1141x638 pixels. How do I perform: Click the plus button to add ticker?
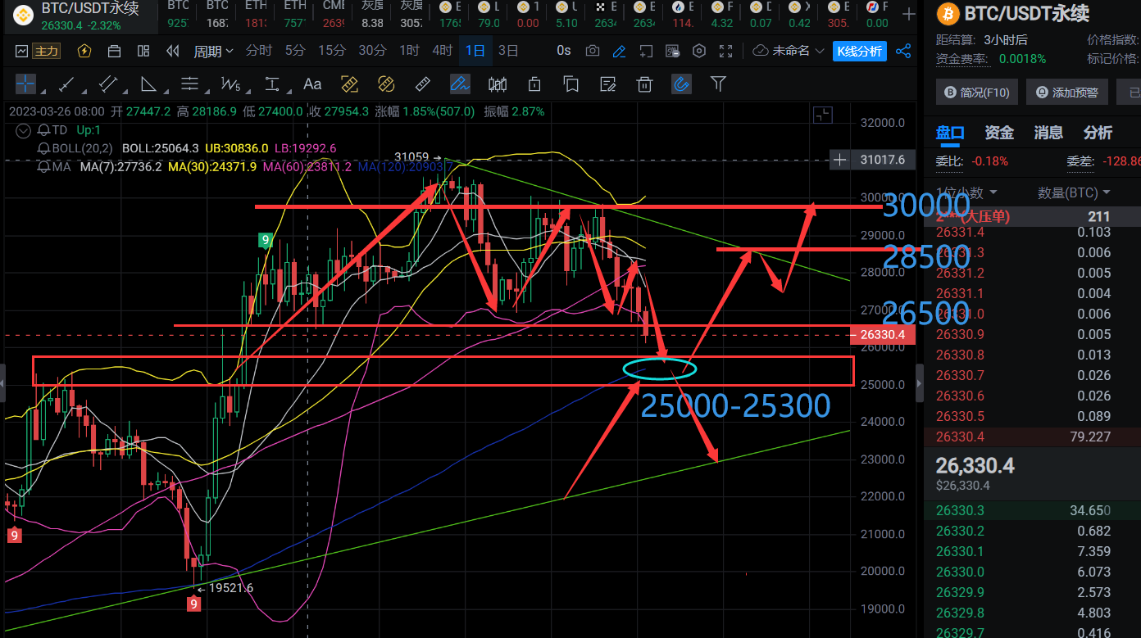click(908, 14)
